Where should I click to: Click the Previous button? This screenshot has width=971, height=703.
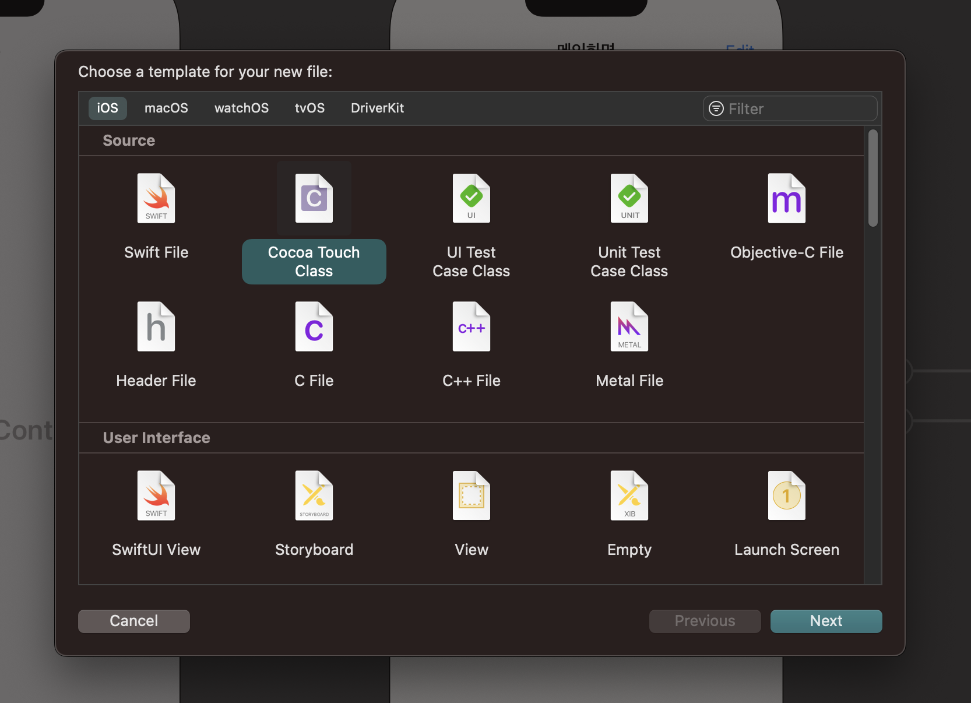click(705, 621)
